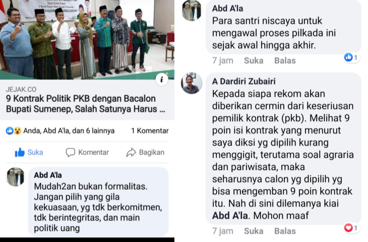
Task: Open Abd A'la's avatar in top right comment
Action: [192, 10]
